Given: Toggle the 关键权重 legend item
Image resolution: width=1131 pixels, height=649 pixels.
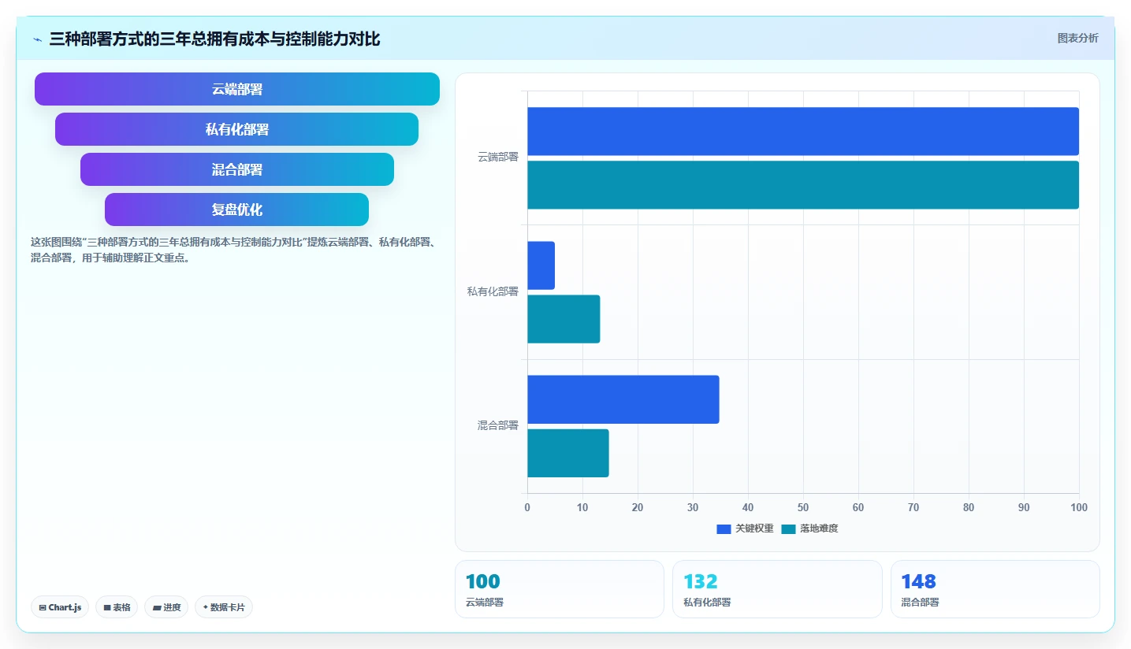Looking at the screenshot, I should click(745, 529).
